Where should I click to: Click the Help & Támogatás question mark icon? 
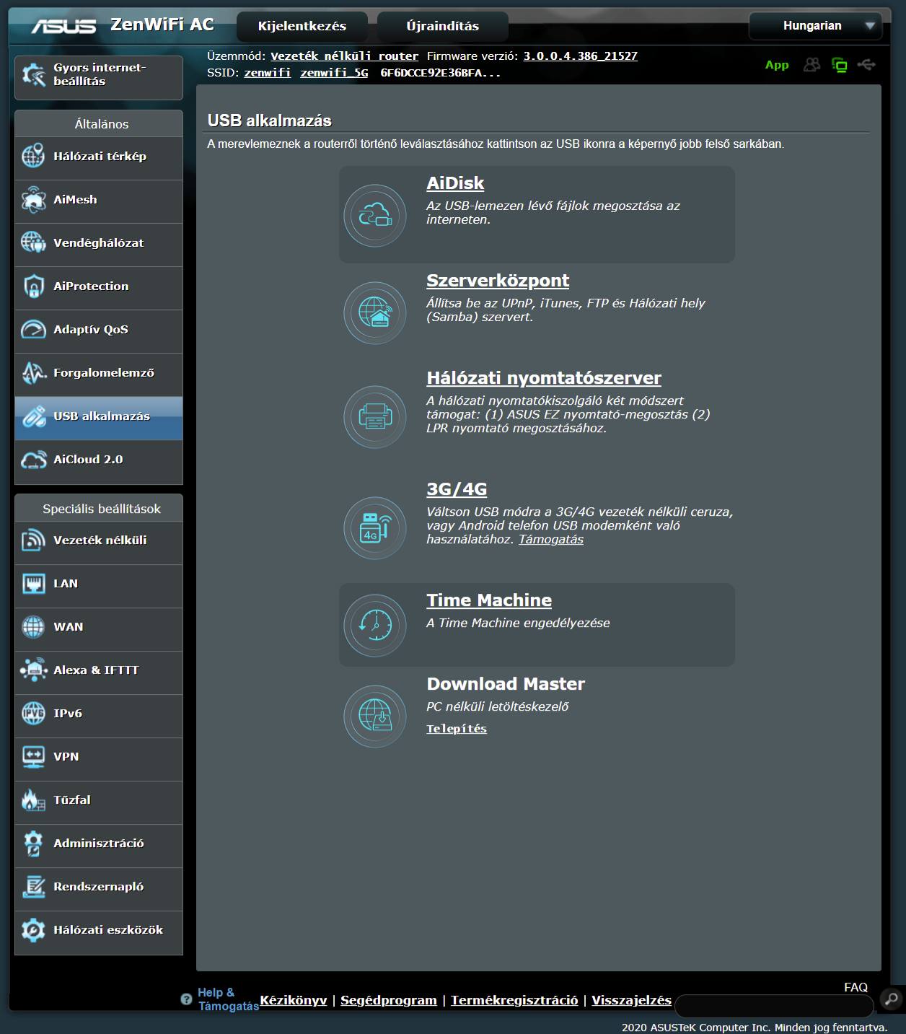click(186, 999)
